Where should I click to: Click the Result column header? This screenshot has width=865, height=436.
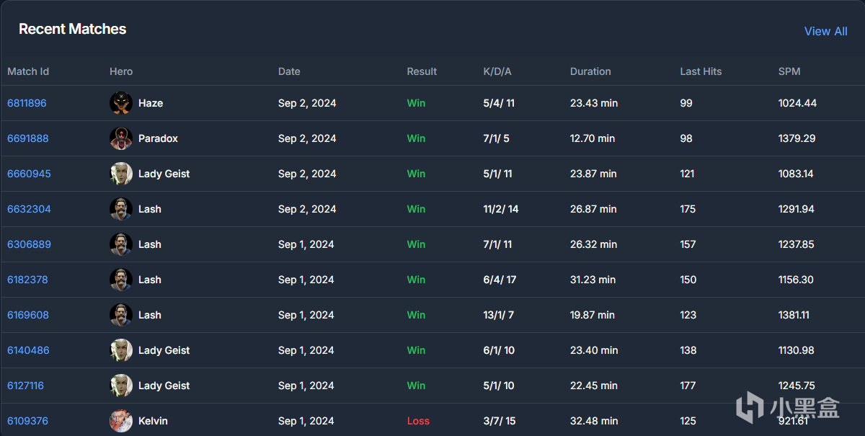tap(422, 71)
